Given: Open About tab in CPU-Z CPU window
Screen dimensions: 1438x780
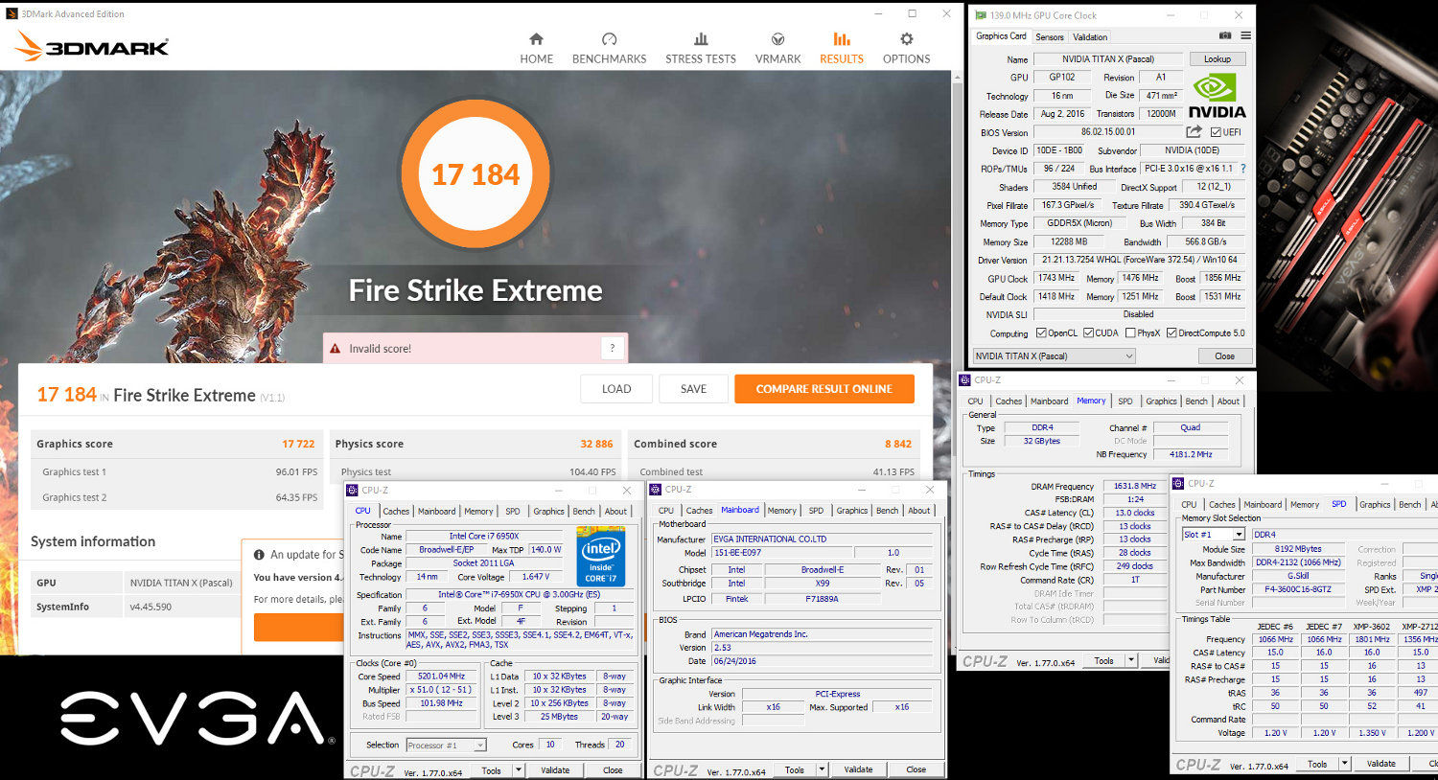Looking at the screenshot, I should coord(615,512).
